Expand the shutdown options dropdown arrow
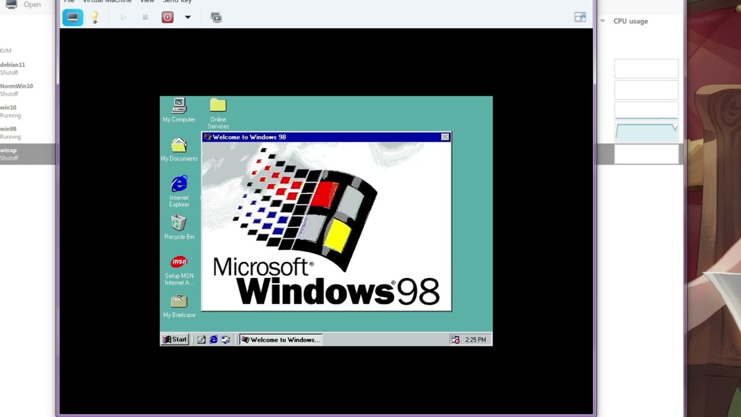741x417 pixels. [188, 17]
